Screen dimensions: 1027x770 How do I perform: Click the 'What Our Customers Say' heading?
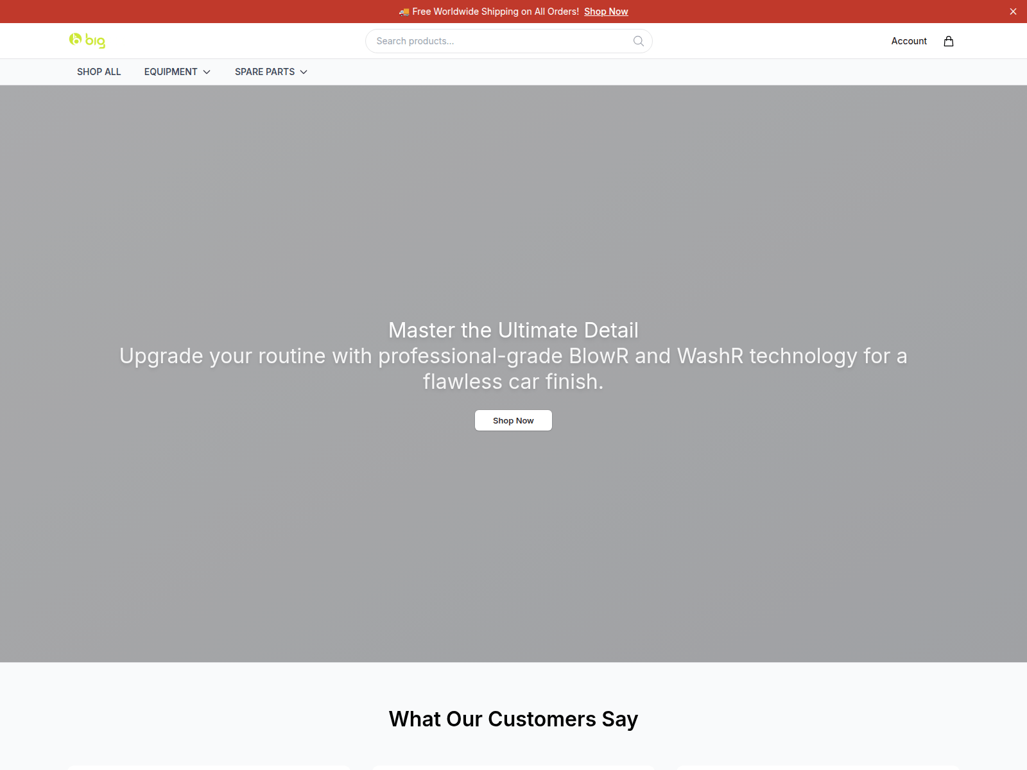513,719
